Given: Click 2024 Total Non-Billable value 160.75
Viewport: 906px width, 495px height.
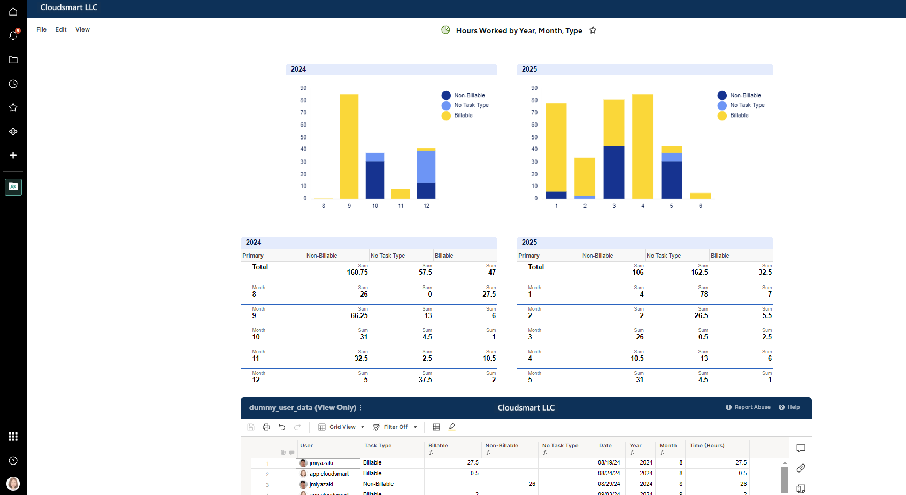Looking at the screenshot, I should [x=357, y=273].
